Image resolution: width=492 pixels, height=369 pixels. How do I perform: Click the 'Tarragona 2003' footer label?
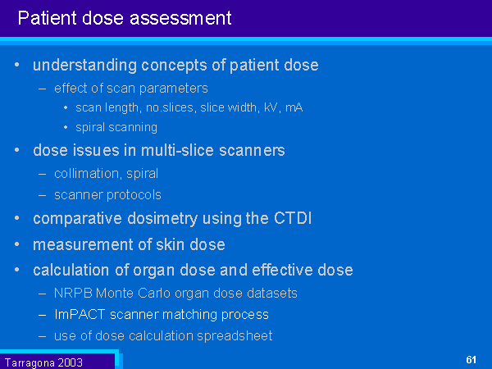pos(43,362)
